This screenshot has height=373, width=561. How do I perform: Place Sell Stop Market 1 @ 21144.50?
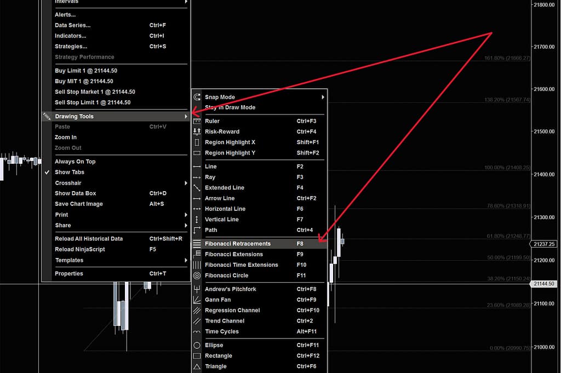(x=95, y=92)
